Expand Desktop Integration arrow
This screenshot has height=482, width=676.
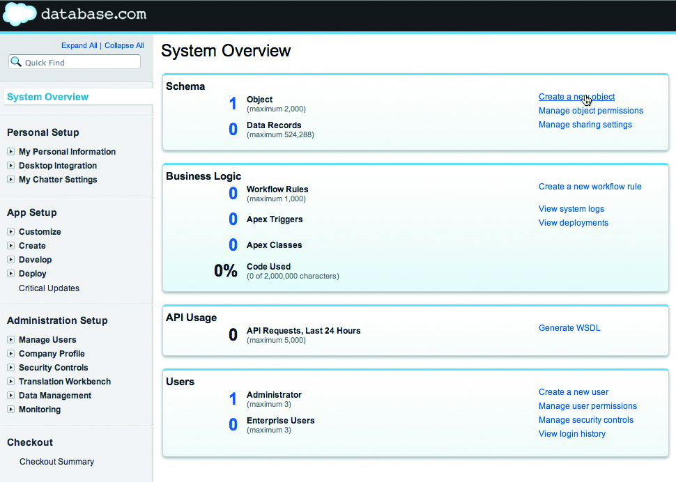point(10,165)
